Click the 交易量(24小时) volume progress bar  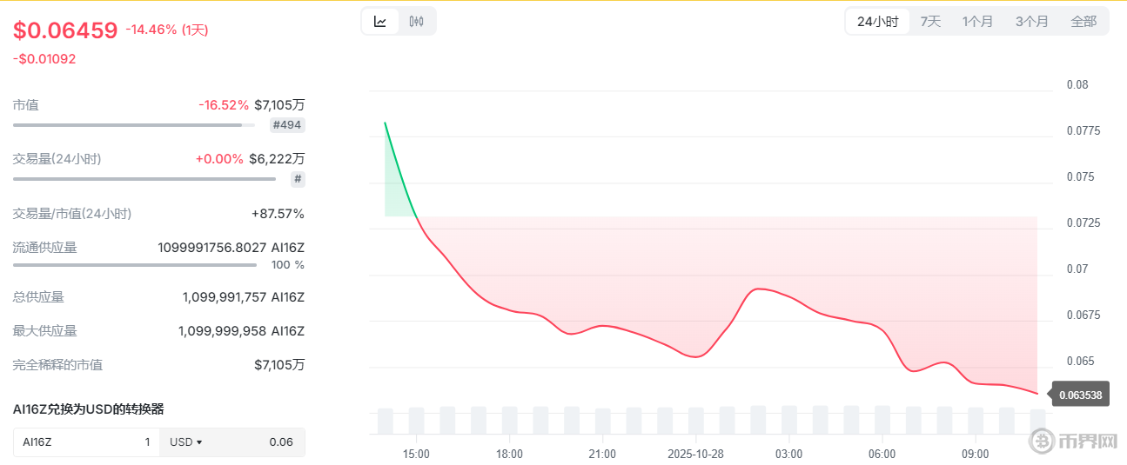(x=144, y=179)
